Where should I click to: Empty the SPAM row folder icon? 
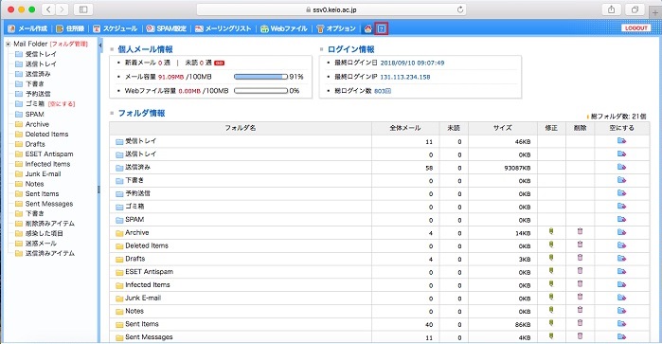tap(621, 219)
